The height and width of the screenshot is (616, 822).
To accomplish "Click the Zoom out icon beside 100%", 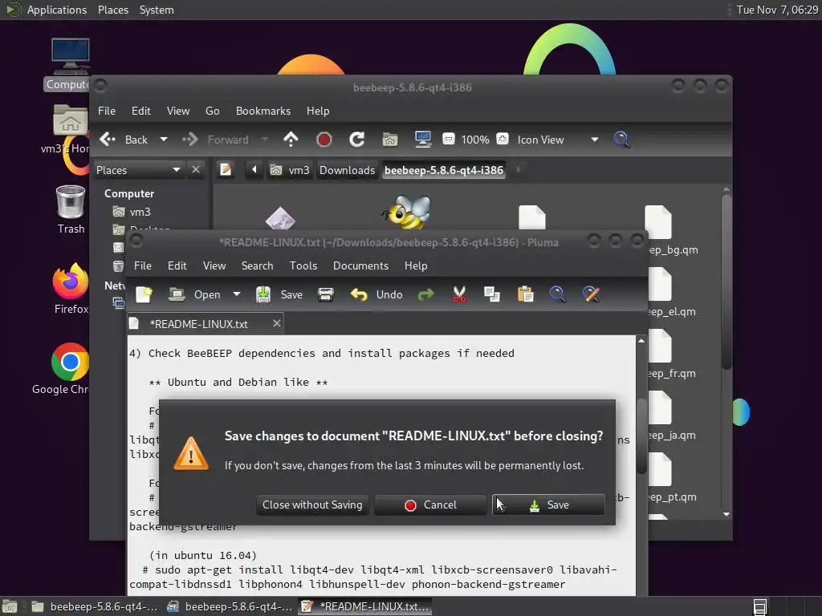I will [448, 140].
